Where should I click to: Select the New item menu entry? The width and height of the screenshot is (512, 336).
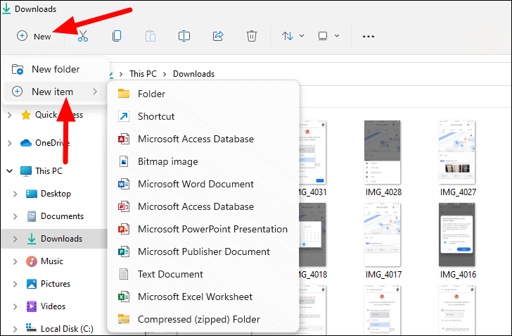tap(55, 92)
